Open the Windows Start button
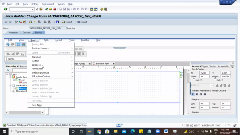240x135 pixels. click(4, 132)
